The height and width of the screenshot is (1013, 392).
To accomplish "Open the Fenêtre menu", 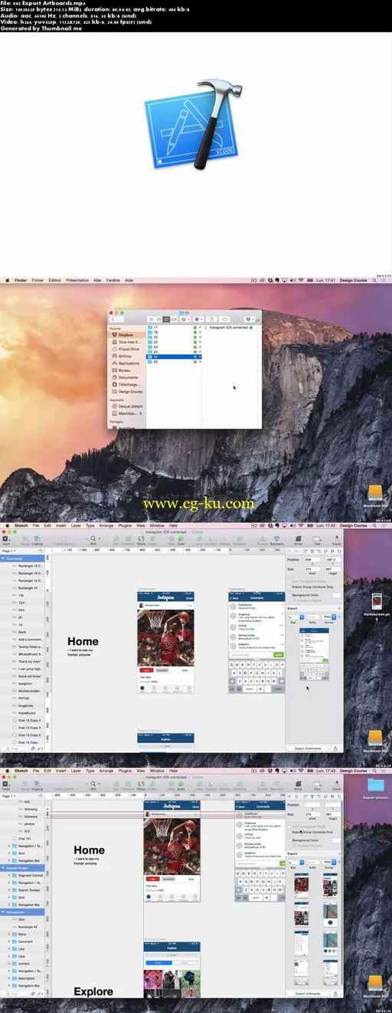I will [x=112, y=281].
